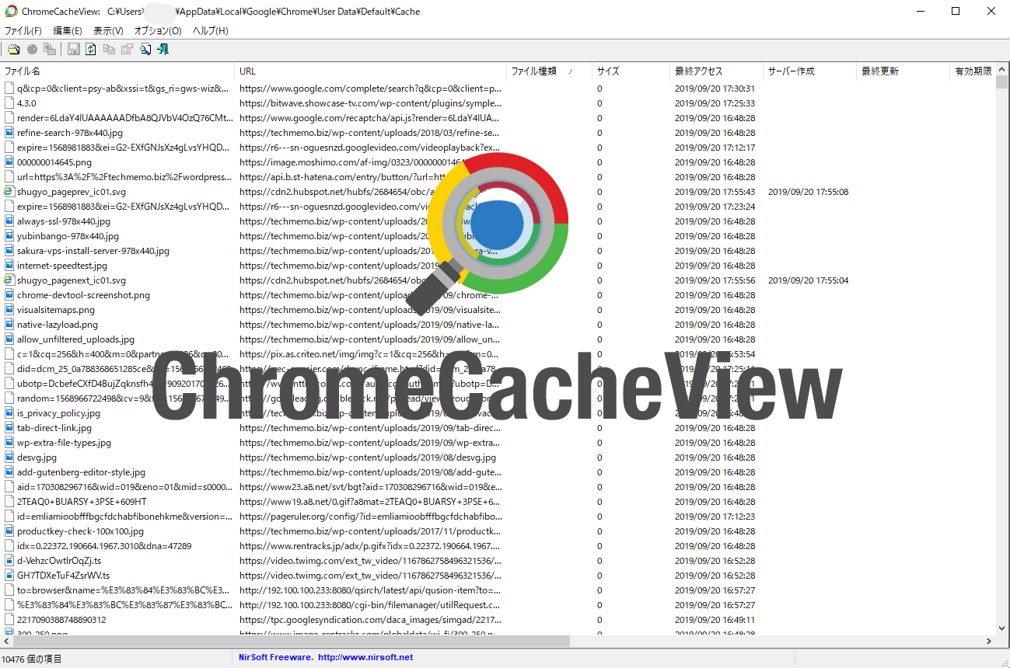This screenshot has height=668, width=1010.
Task: Select the allow_unfiltered_uploads.jpg file name
Action: tap(75, 339)
